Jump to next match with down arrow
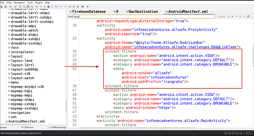 pos(244,17)
